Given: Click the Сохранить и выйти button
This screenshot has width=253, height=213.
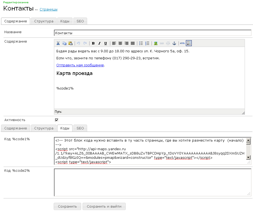Looking at the screenshot, I should click(104, 206).
